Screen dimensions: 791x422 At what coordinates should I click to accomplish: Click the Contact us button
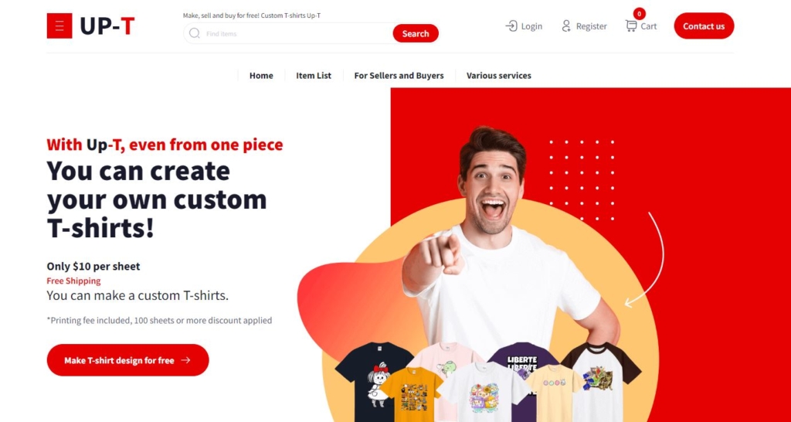pyautogui.click(x=704, y=26)
